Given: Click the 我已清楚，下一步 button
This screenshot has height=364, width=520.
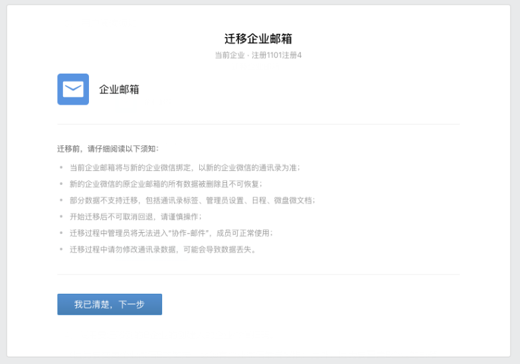Looking at the screenshot, I should [110, 304].
